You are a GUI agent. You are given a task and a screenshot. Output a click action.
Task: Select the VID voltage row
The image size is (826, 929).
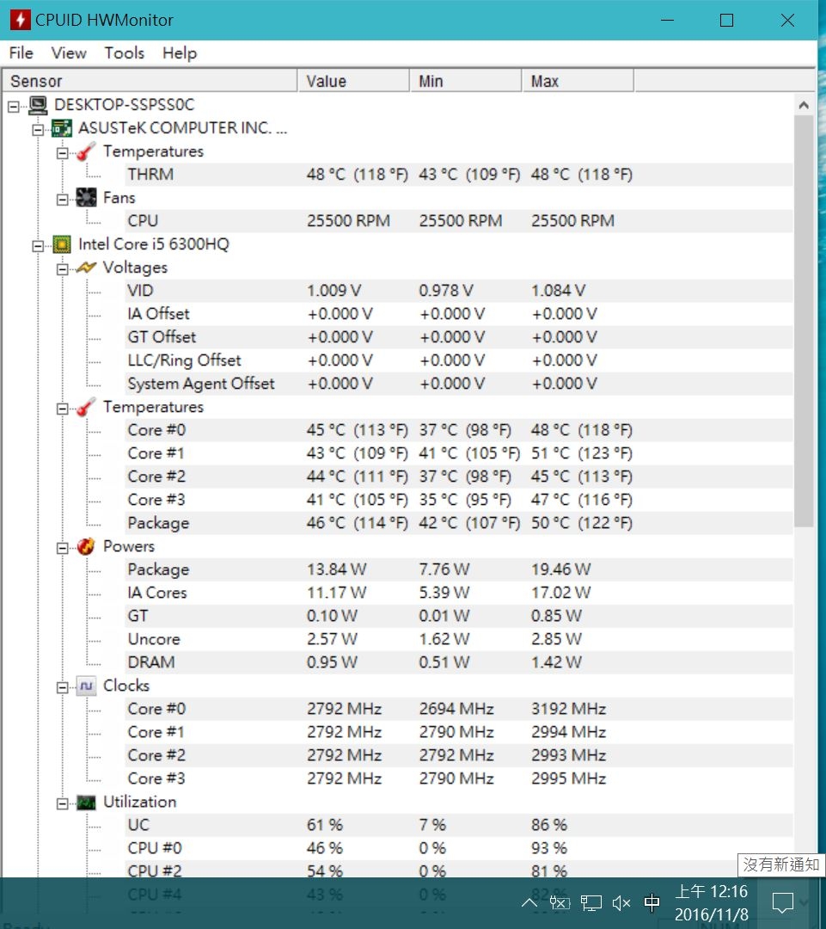click(459, 291)
